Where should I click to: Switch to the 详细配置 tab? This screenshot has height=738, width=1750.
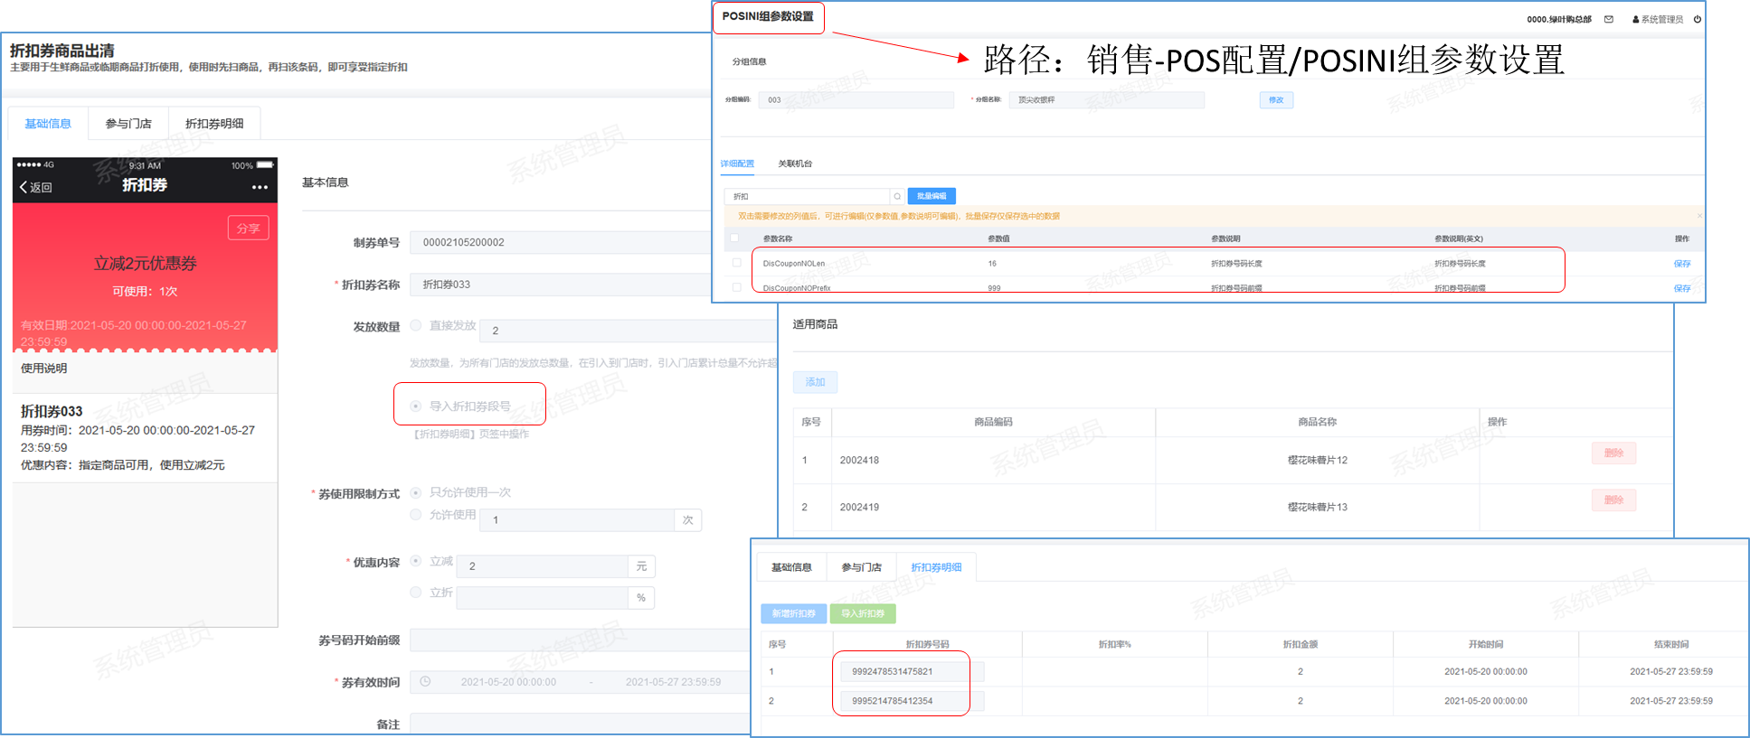click(x=737, y=163)
